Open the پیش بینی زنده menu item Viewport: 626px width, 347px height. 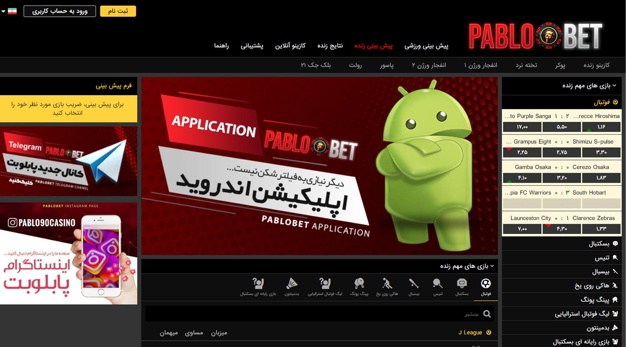374,46
